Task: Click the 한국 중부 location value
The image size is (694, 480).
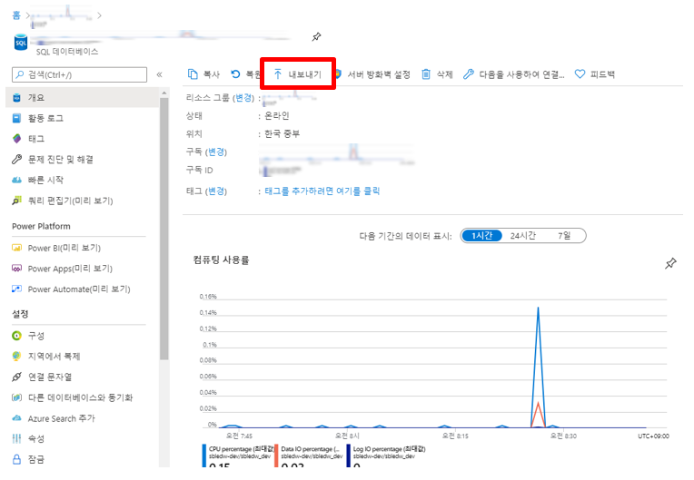Action: (x=282, y=134)
